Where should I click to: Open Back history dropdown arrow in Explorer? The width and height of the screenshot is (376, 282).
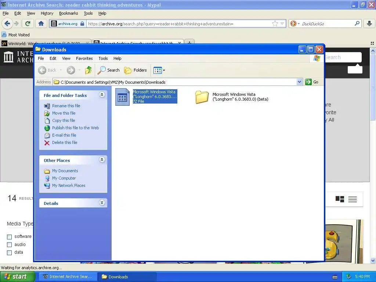tap(61, 70)
